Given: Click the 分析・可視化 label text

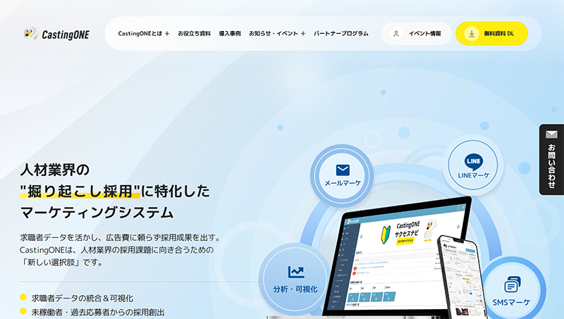Looking at the screenshot, I should click(x=295, y=289).
